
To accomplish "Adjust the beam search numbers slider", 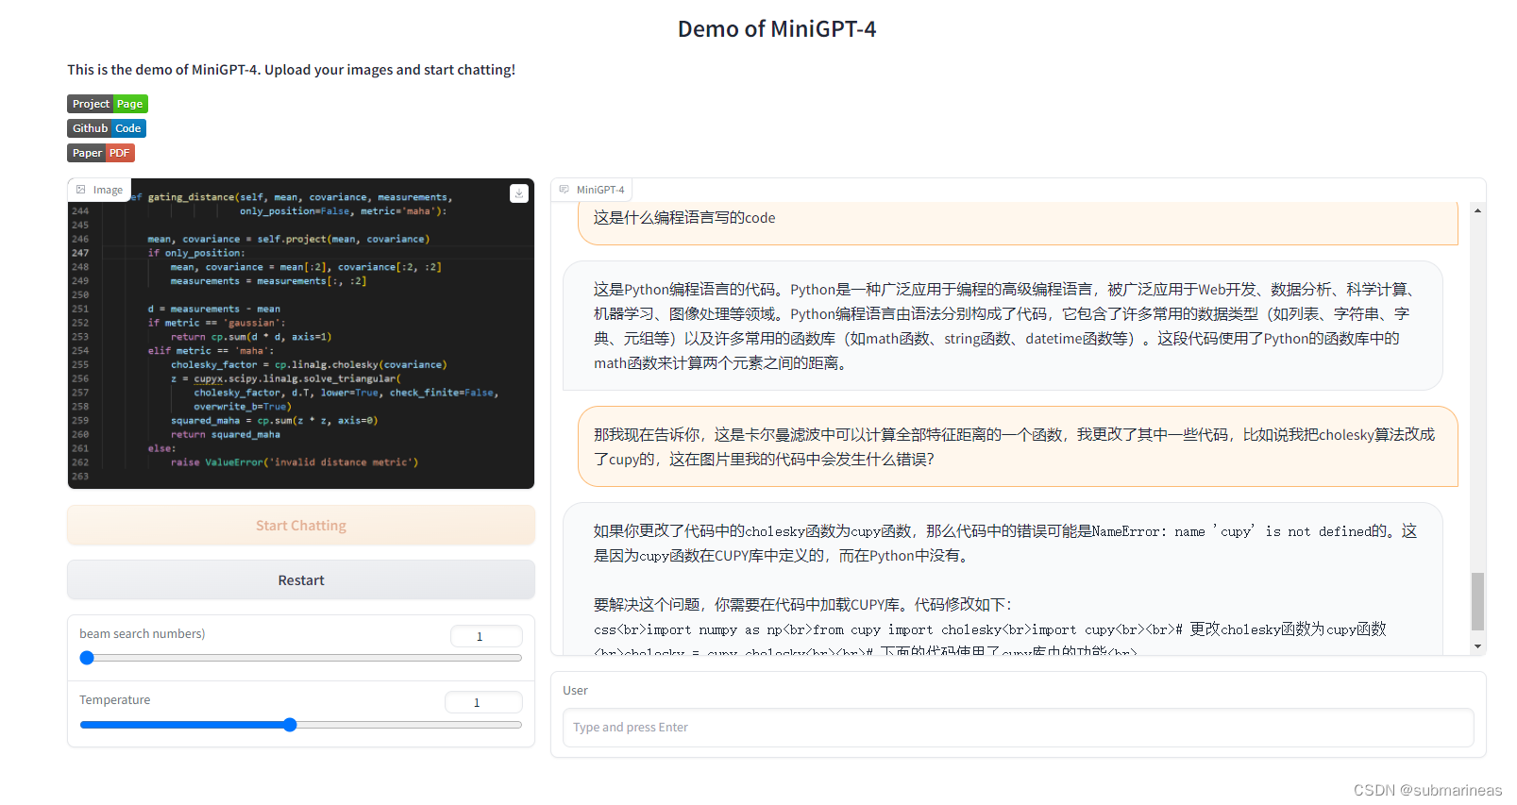I will (x=301, y=658).
